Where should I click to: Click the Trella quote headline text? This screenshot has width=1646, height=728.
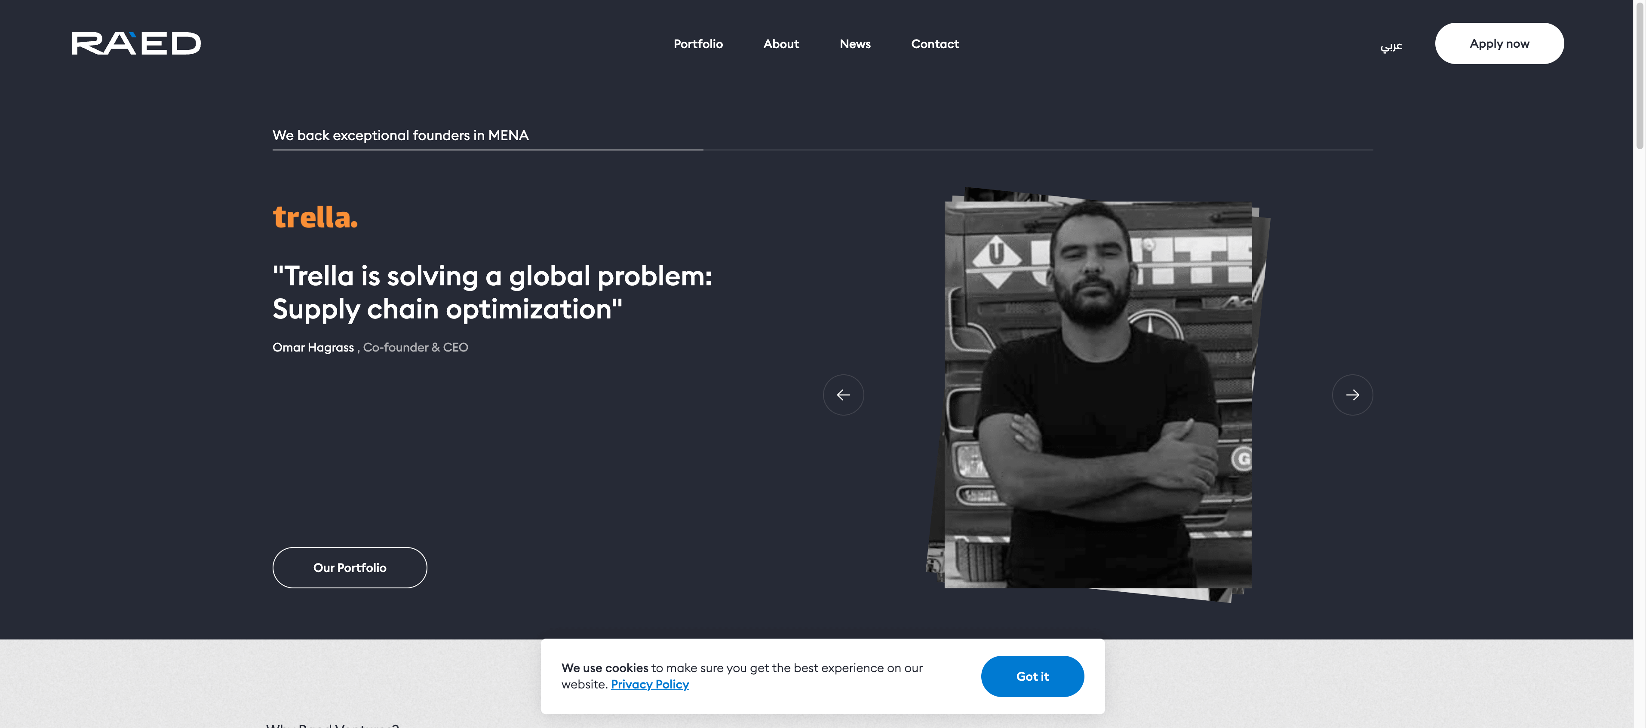pyautogui.click(x=491, y=293)
